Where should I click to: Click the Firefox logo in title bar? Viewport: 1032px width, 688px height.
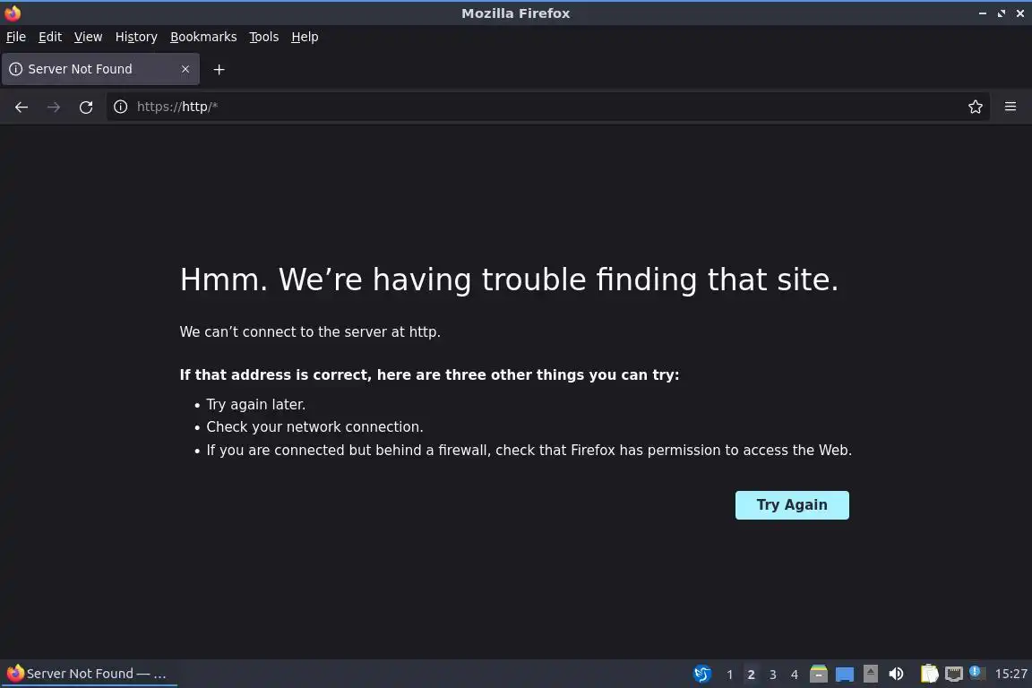13,13
